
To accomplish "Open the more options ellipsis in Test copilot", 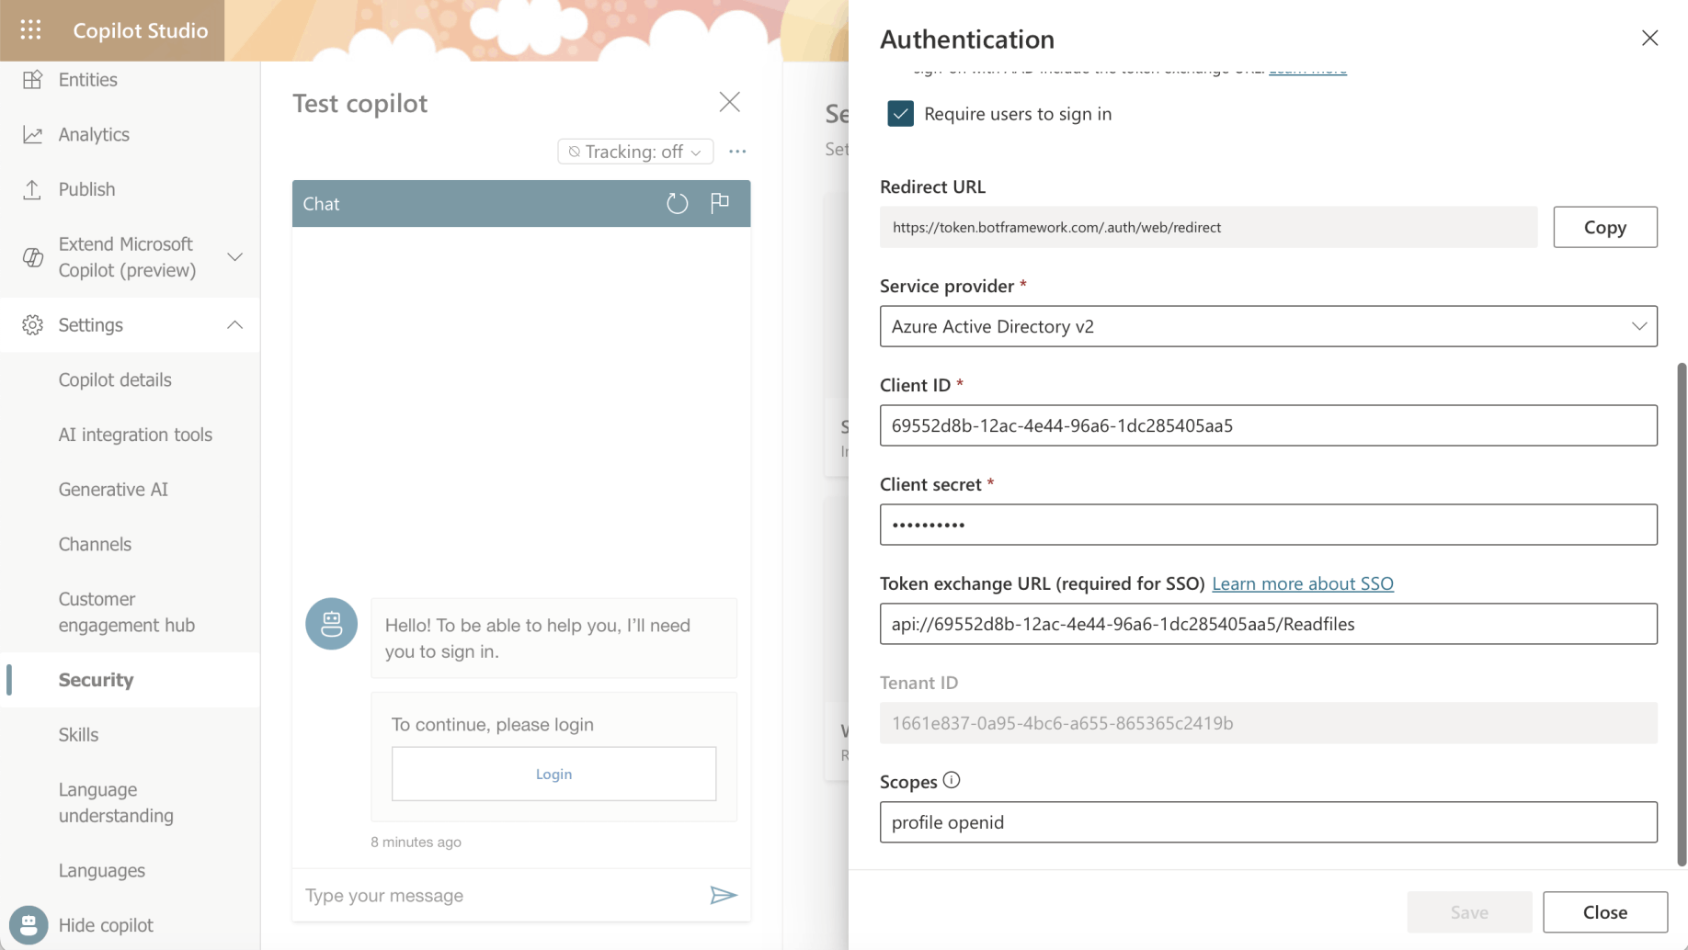I will [737, 152].
